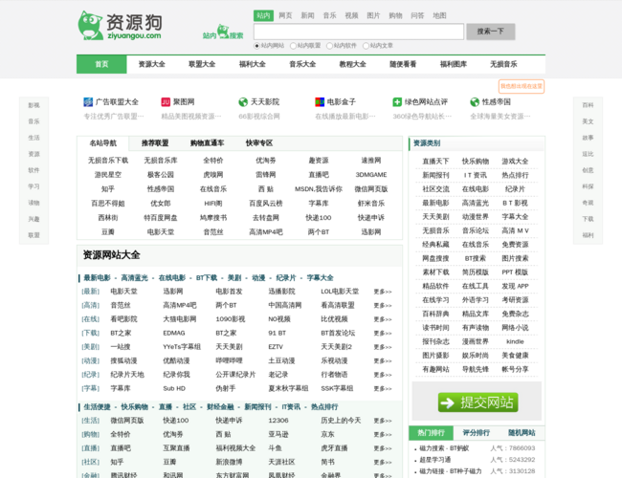Open the 天天影院 globe icon
The width and height of the screenshot is (622, 478).
[x=243, y=102]
